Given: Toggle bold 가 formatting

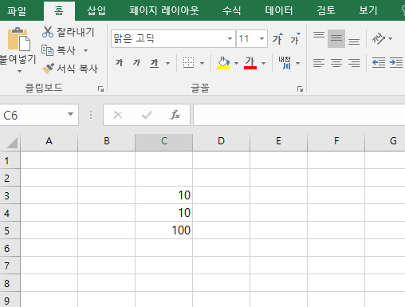Looking at the screenshot, I should pyautogui.click(x=120, y=63).
